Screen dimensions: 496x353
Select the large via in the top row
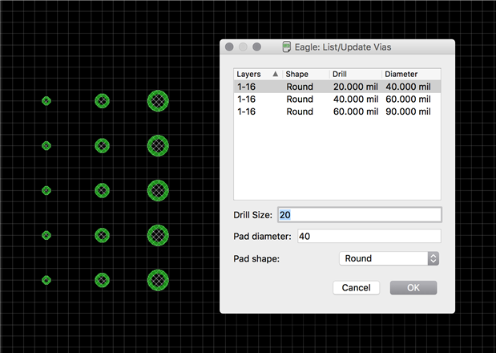158,100
